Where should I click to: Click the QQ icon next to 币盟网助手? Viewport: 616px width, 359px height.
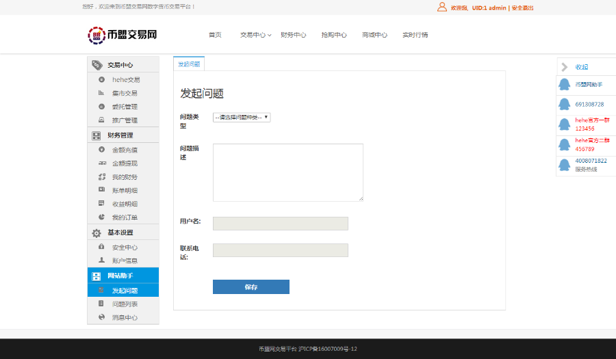(x=565, y=84)
